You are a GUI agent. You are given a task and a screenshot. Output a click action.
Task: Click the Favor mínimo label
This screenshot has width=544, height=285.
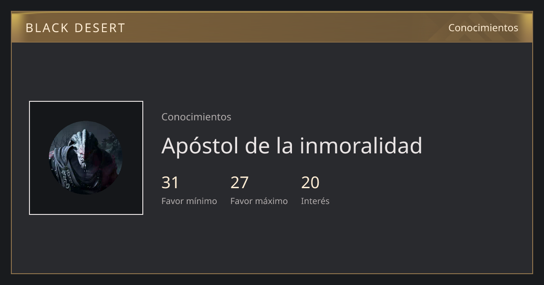point(189,201)
